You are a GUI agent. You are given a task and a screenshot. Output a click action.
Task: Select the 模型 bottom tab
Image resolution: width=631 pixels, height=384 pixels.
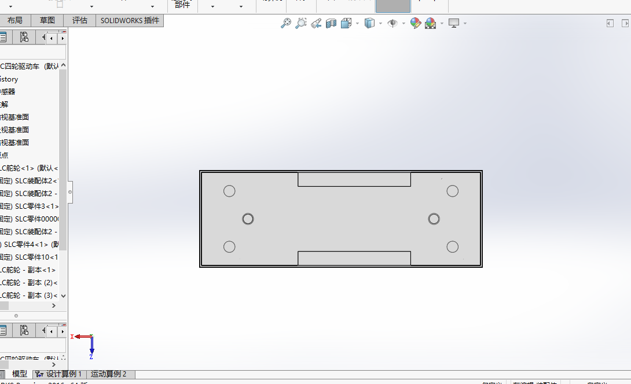pos(19,374)
